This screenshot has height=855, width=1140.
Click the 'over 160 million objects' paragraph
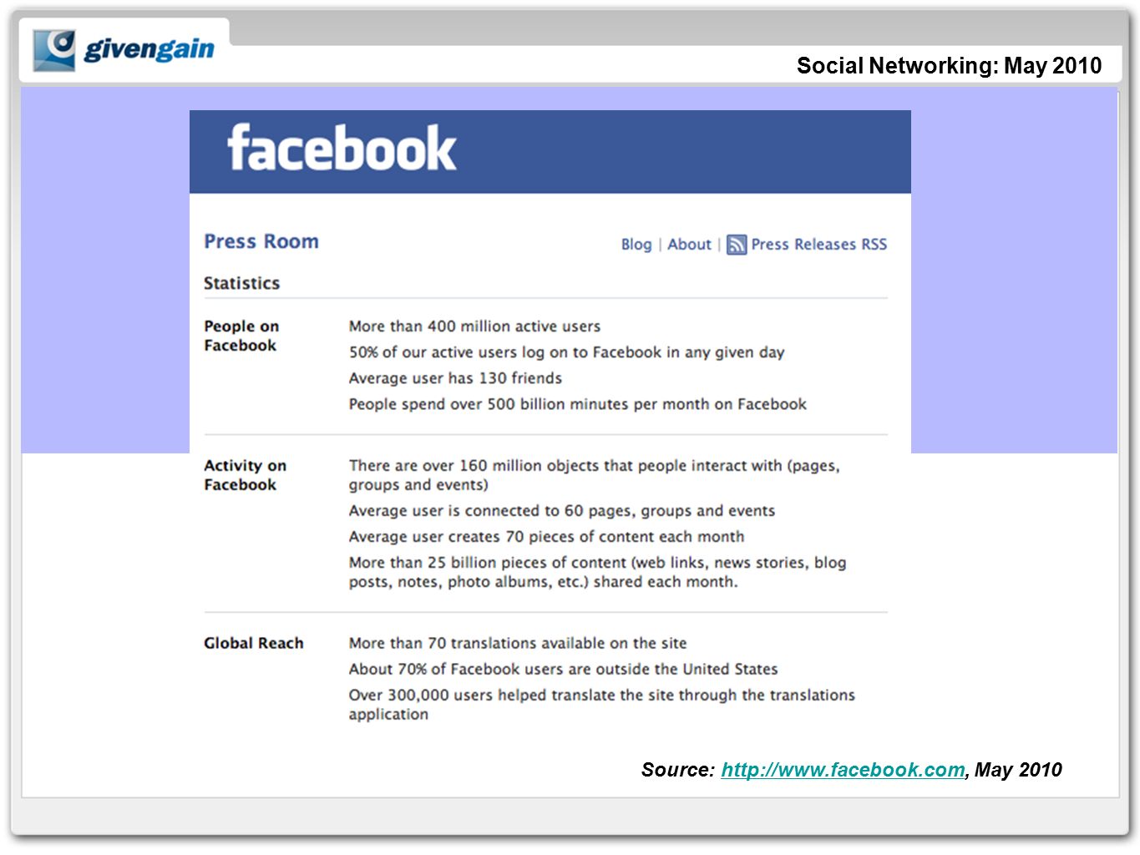point(595,475)
